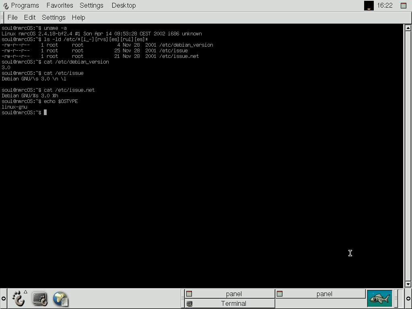Click the 'uname -a' command line
Screen dimensions: 412x309
34,28
